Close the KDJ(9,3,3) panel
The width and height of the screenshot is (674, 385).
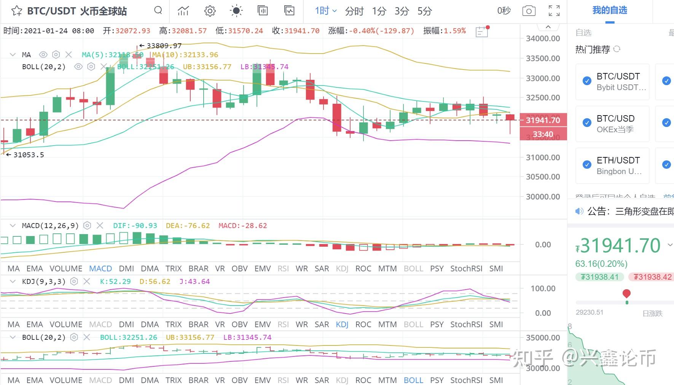click(87, 282)
